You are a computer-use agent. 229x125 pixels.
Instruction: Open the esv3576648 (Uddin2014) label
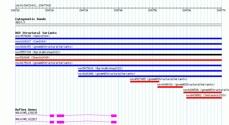tap(32, 36)
